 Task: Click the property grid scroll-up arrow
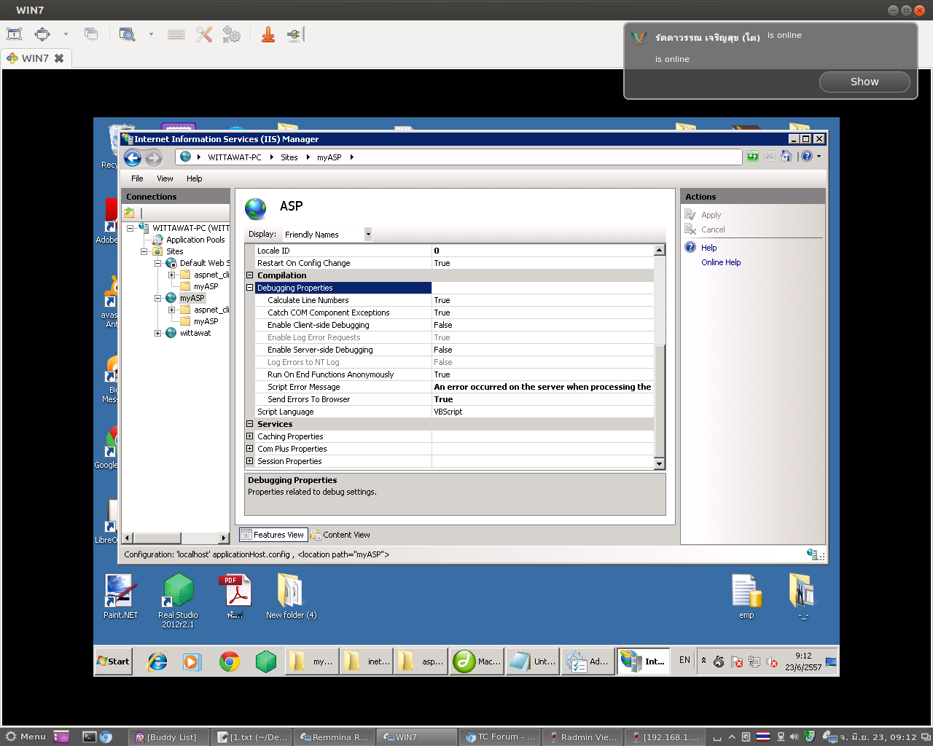pos(659,250)
